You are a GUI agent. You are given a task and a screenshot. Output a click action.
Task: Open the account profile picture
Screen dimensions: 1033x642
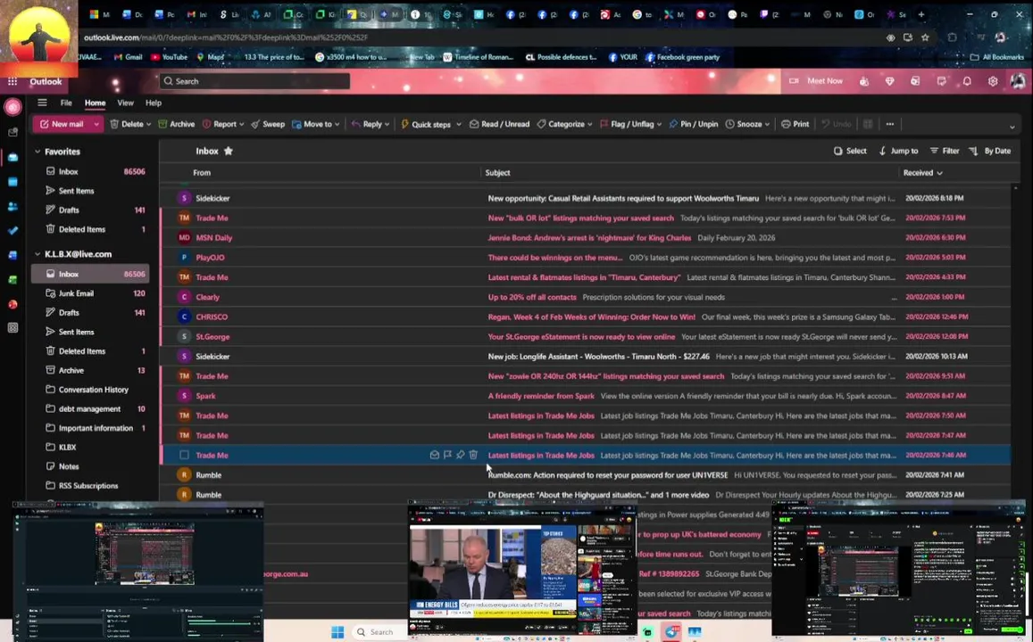pos(1018,81)
